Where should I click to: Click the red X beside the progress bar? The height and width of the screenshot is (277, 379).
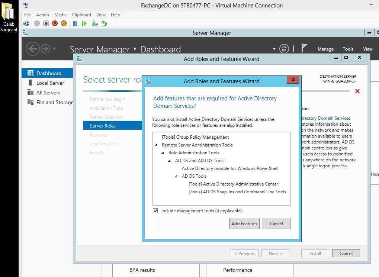coord(357,91)
